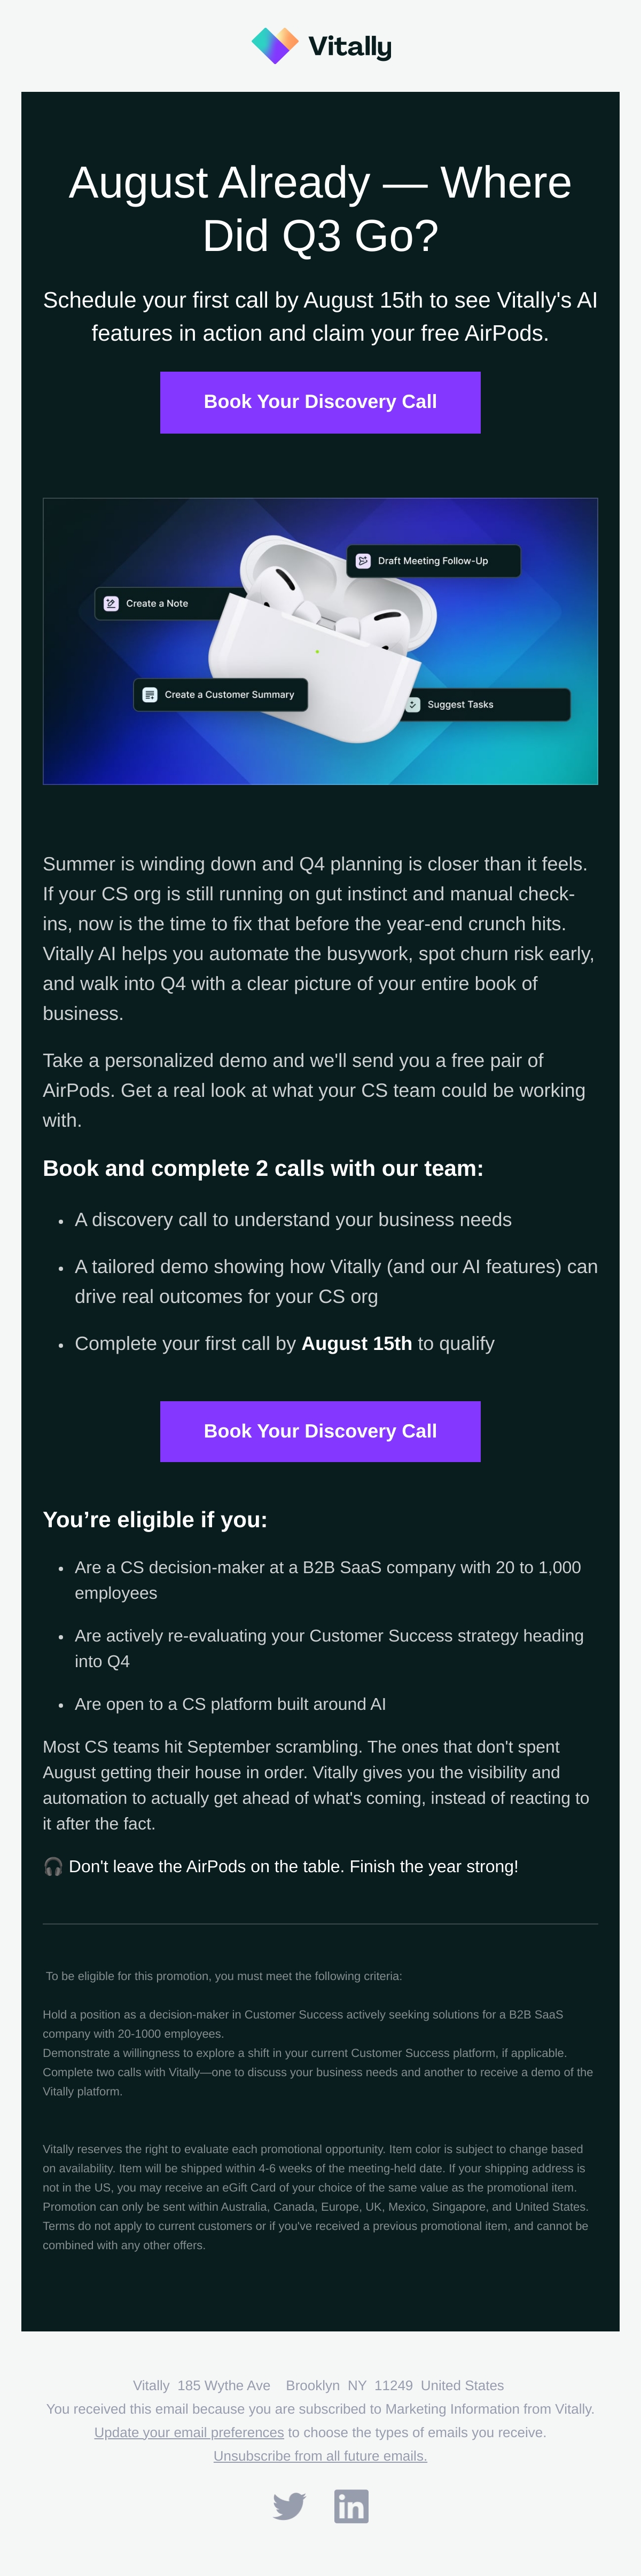Click the headphones emoji near AirPods line
The height and width of the screenshot is (2576, 641).
click(53, 1866)
